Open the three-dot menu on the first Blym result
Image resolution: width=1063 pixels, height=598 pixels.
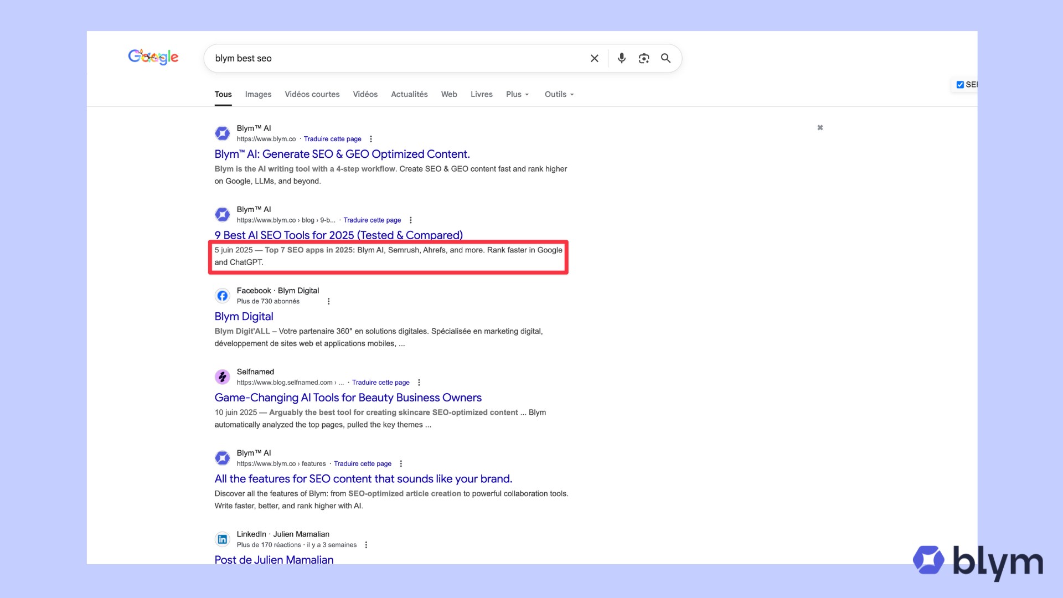(371, 139)
